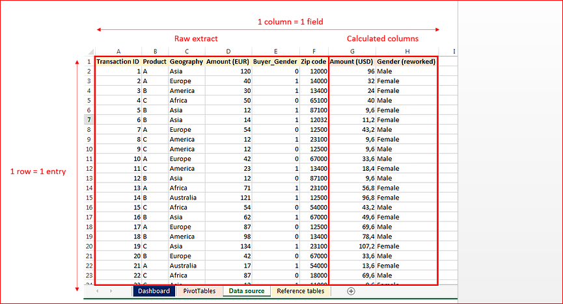Select column D header
Viewport: 563px width, 304px height.
coord(228,51)
